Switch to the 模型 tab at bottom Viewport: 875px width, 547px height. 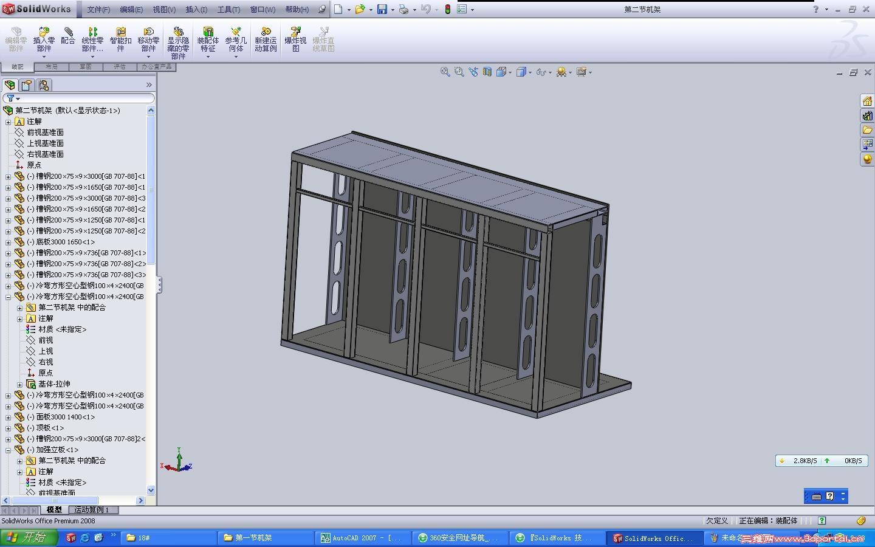click(x=54, y=510)
